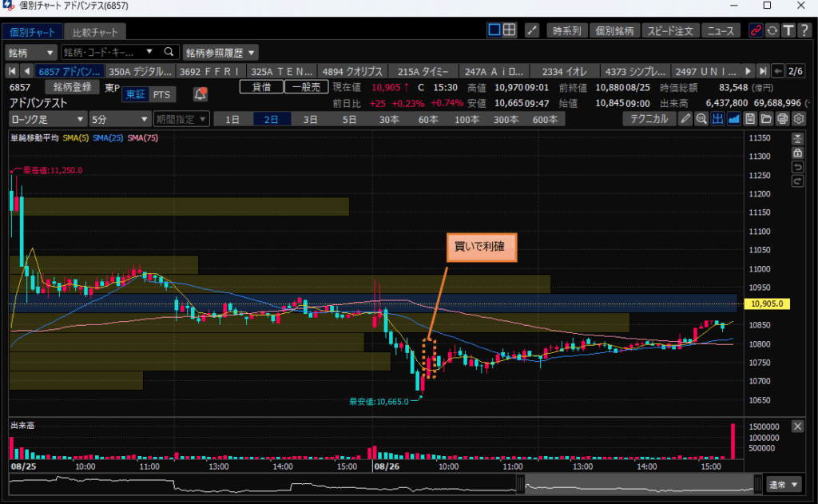
Task: Toggle the red link chain icon
Action: tap(756, 31)
